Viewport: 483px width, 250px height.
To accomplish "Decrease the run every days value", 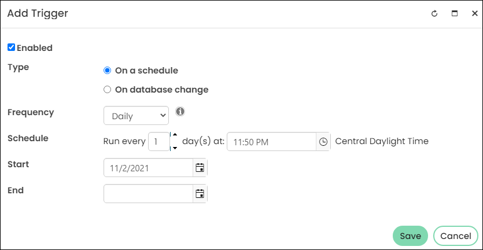I will click(x=175, y=148).
